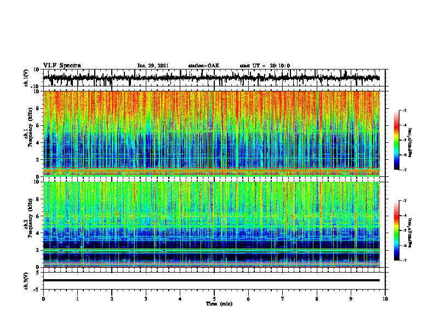The width and height of the screenshot is (434, 335).
Task: Click time axis tick label "6"
Action: pos(249,299)
